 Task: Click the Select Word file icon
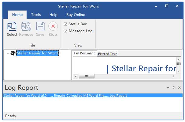click(12, 26)
